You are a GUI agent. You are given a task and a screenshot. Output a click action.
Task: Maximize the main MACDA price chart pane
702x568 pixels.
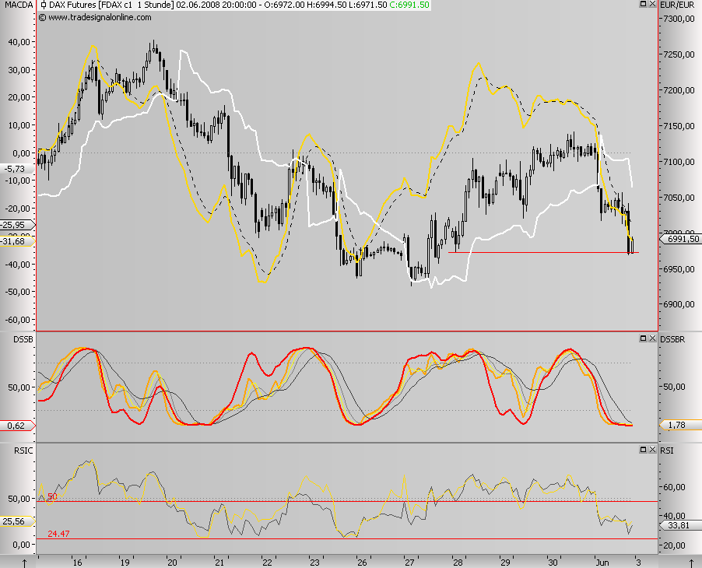[x=643, y=4]
